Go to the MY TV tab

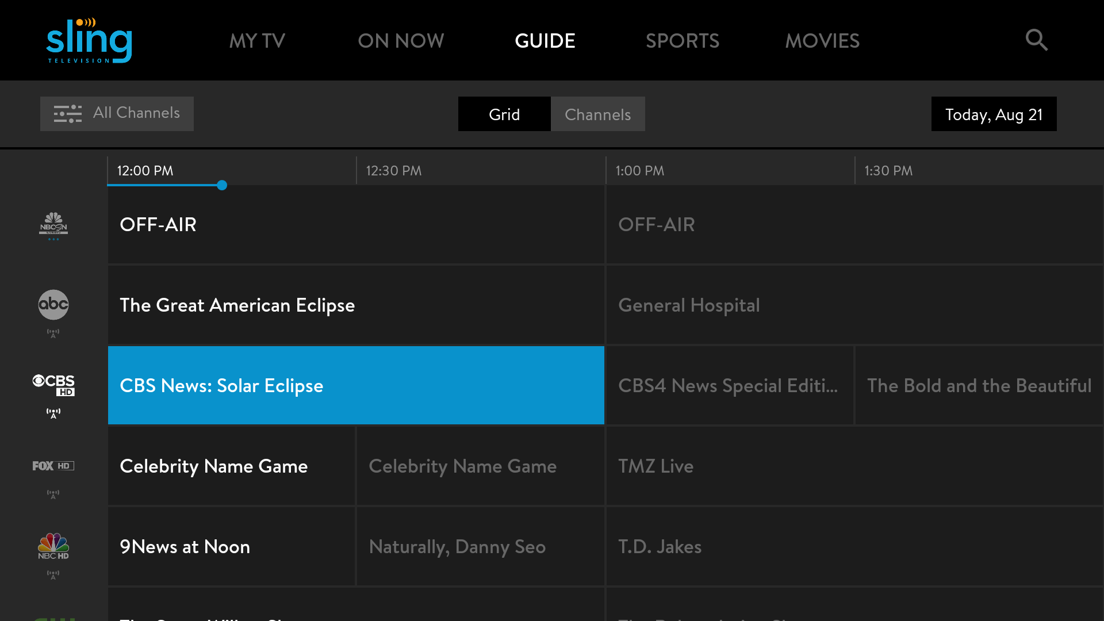(257, 41)
